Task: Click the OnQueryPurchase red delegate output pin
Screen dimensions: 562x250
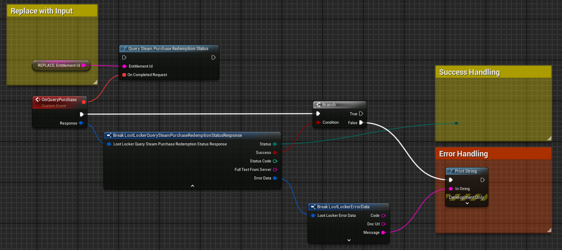Action: [x=84, y=102]
